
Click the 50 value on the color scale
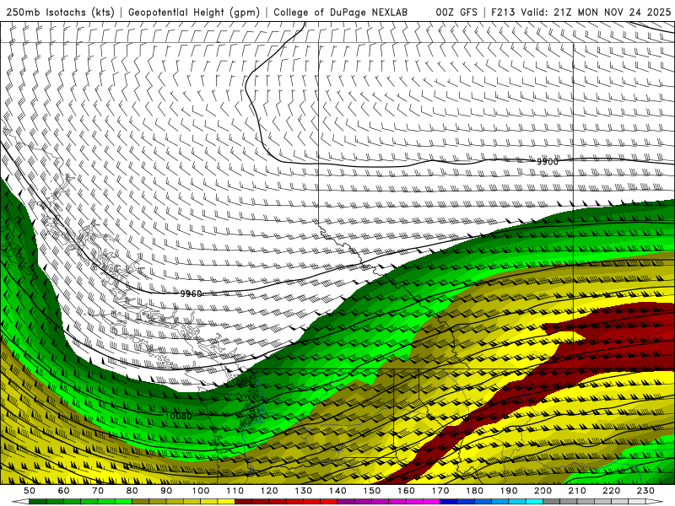30,491
